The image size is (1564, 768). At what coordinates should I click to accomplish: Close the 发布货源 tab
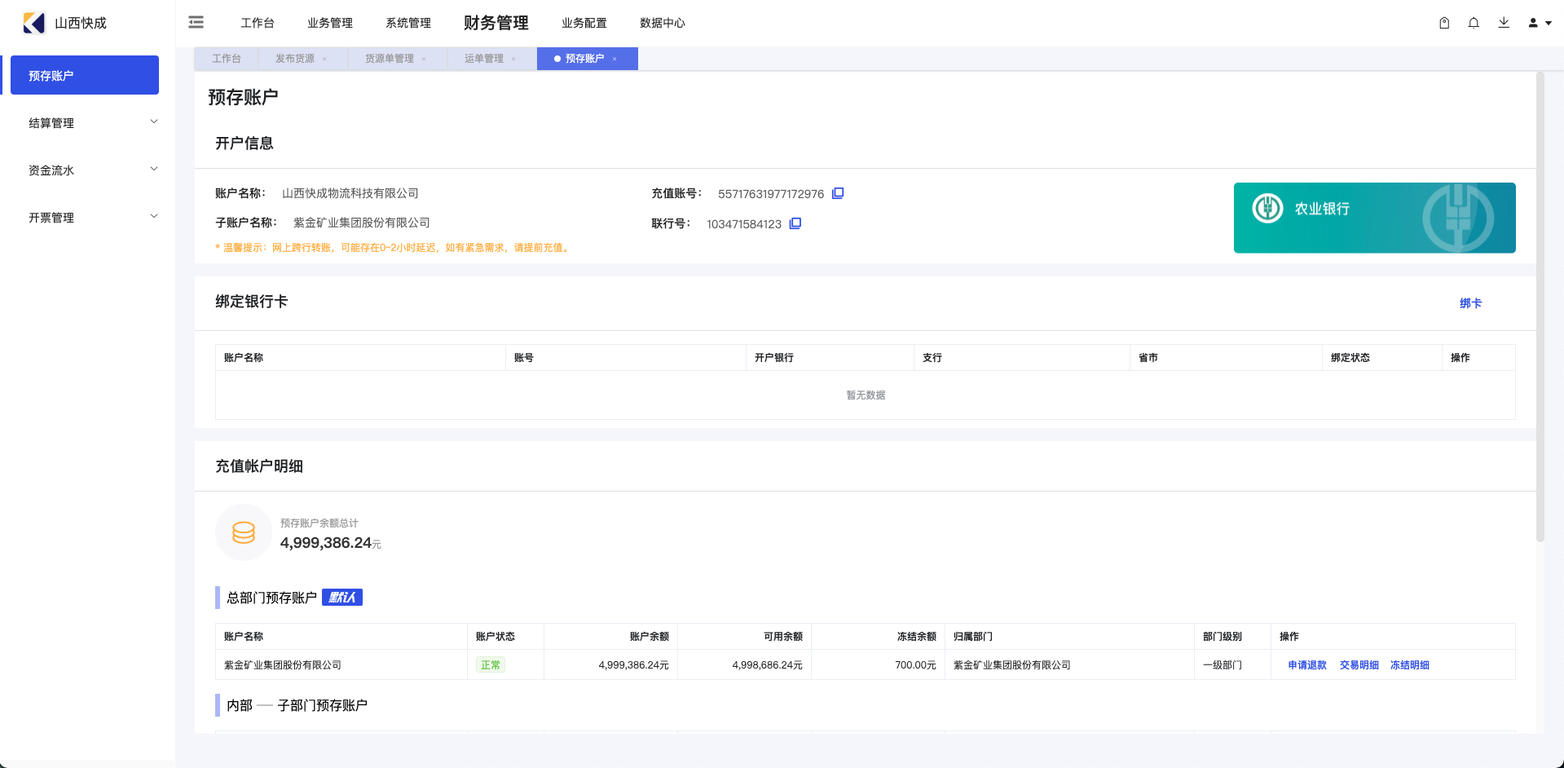pos(324,59)
